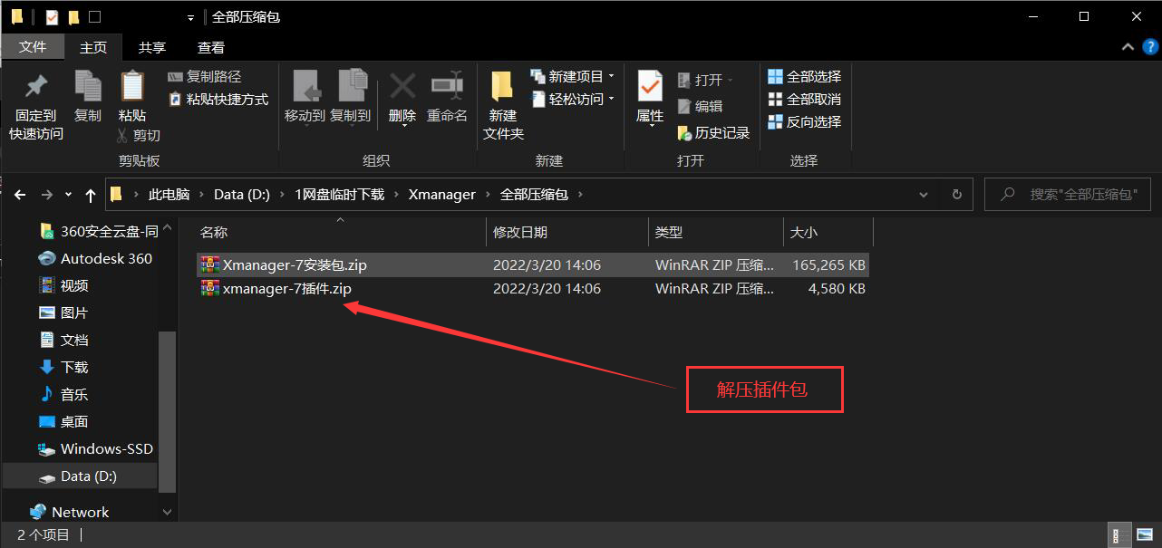This screenshot has width=1162, height=548.
Task: Click the Delete (删除) X icon
Action: 402,87
